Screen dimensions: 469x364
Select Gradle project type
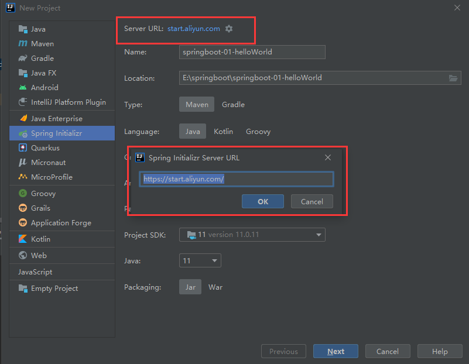click(233, 104)
